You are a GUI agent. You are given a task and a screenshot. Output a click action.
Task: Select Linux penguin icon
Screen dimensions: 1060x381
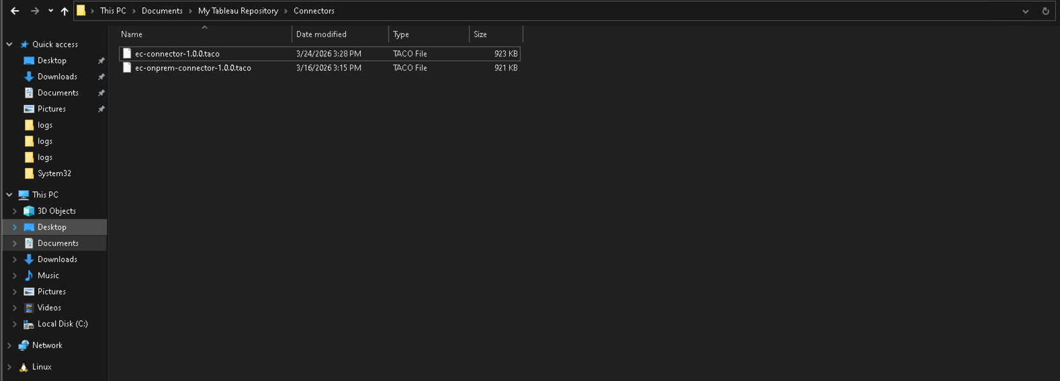click(x=24, y=367)
